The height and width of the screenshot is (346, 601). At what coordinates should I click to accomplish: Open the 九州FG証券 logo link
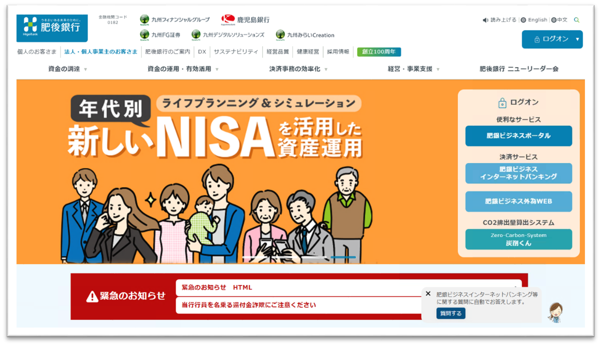pyautogui.click(x=160, y=35)
